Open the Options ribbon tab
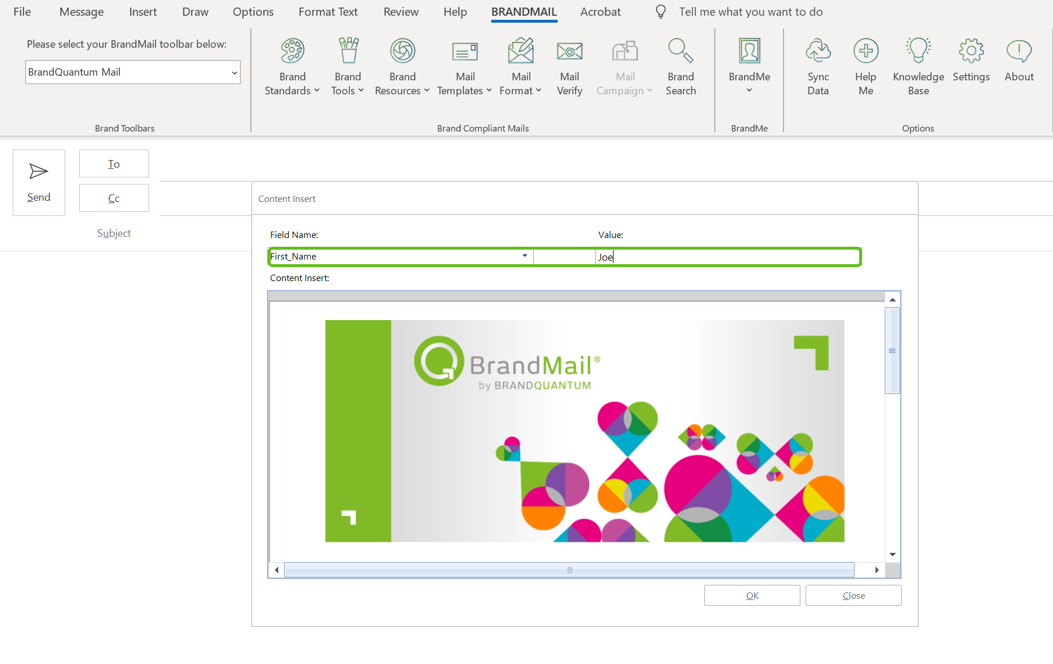 [253, 12]
